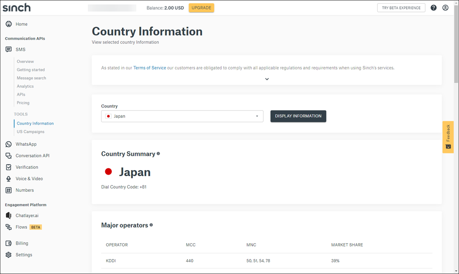Viewport: 459px width, 274px height.
Task: Open APIs under SMS
Action: pos(21,94)
